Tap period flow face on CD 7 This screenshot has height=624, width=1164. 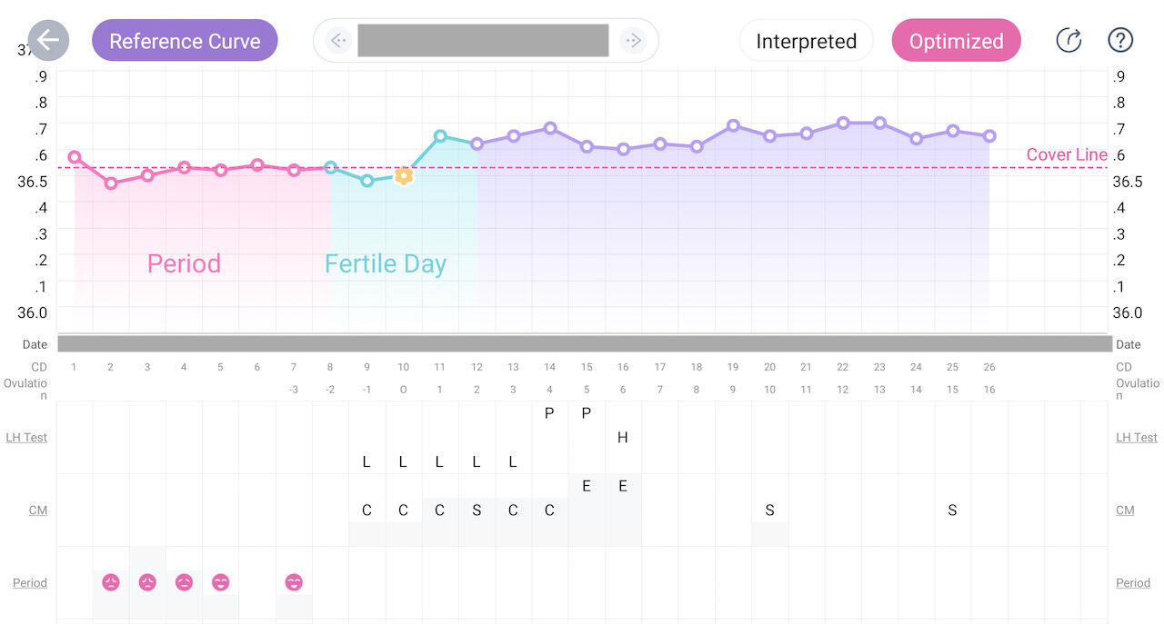(294, 582)
